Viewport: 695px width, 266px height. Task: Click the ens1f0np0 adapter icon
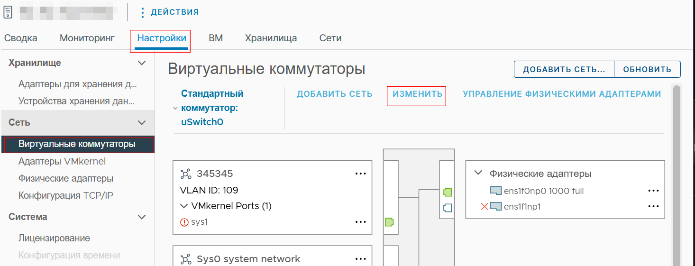(x=496, y=191)
